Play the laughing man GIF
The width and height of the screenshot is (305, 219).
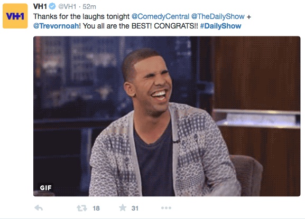(167, 116)
